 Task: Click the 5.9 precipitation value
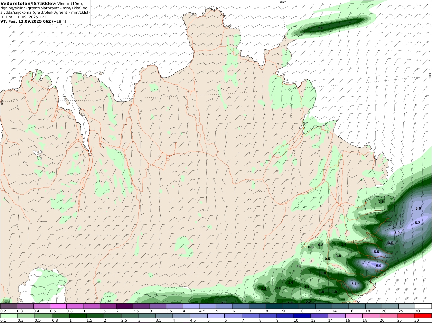coord(397,233)
